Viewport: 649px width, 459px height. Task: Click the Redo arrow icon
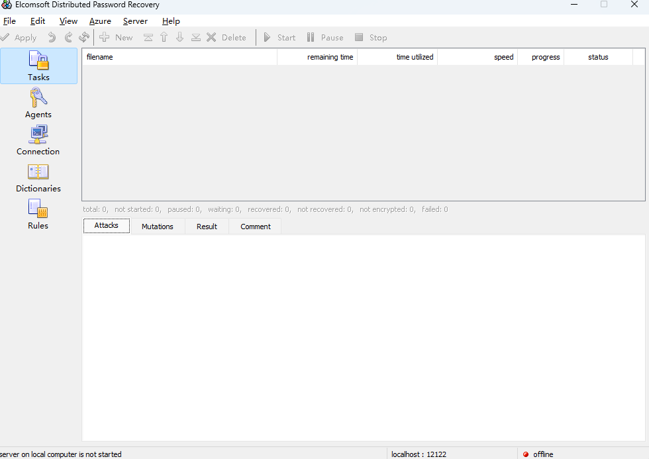click(x=68, y=38)
